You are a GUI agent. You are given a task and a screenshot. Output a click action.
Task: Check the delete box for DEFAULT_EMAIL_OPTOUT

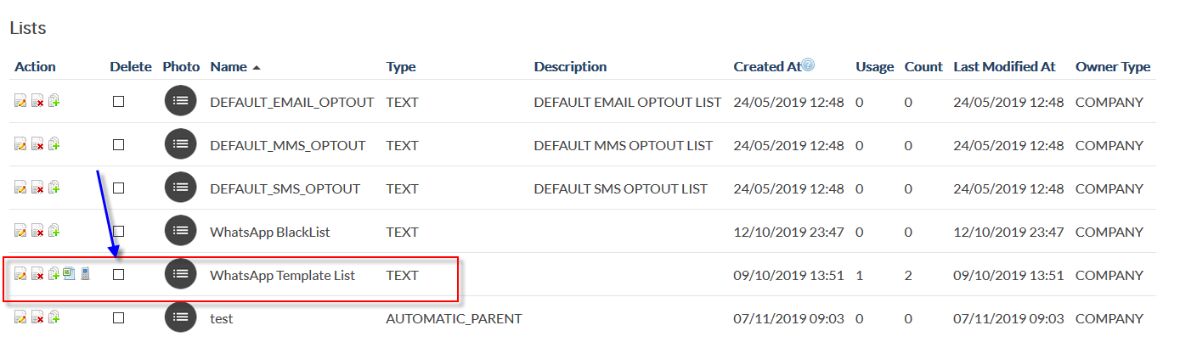(119, 102)
